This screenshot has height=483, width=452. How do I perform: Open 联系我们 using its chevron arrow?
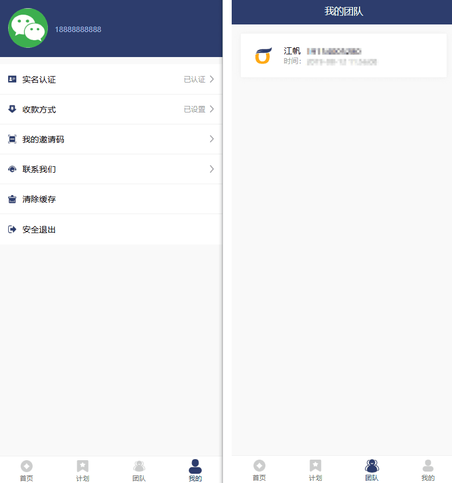212,169
